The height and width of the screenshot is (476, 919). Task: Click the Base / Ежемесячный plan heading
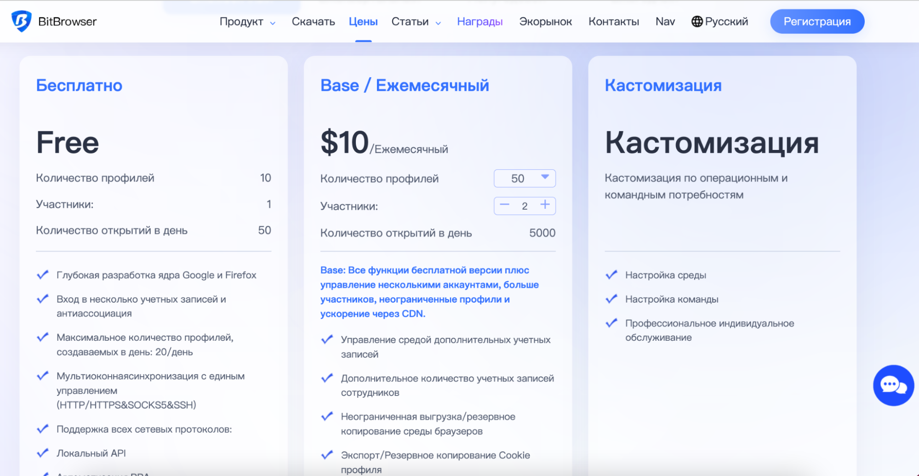pyautogui.click(x=405, y=86)
